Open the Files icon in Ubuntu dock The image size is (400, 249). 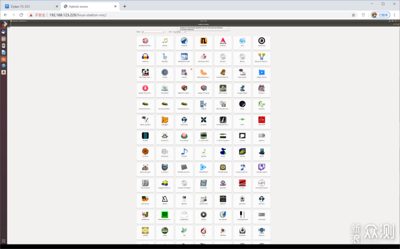point(3,39)
